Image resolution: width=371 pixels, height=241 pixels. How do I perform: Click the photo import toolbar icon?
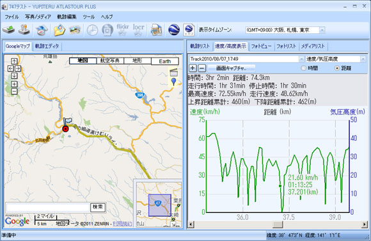[x=75, y=30]
